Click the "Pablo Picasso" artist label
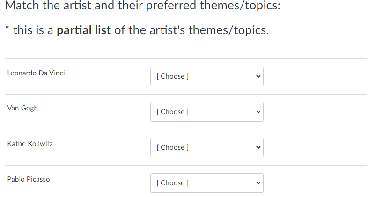The width and height of the screenshot is (368, 197). pyautogui.click(x=29, y=179)
